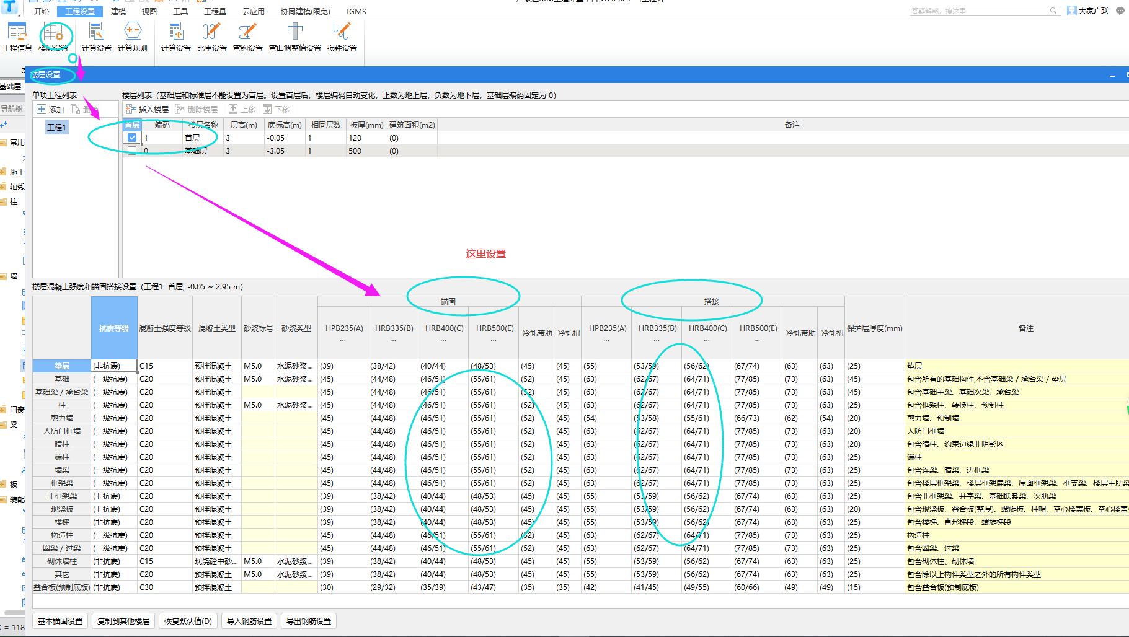Image resolution: width=1129 pixels, height=637 pixels.
Task: Switch to the 云应用 ribbon tab
Action: click(254, 11)
